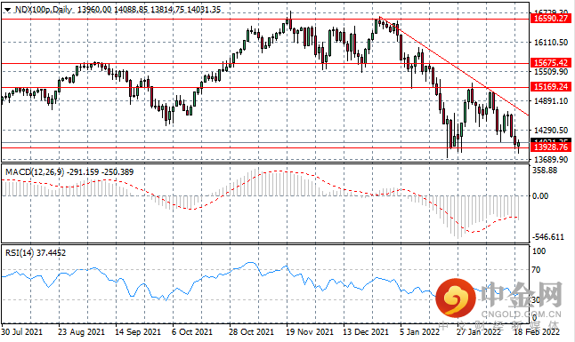Click the RSI(14) 37.4452 indicator label
This screenshot has height=342, width=575.
click(36, 252)
